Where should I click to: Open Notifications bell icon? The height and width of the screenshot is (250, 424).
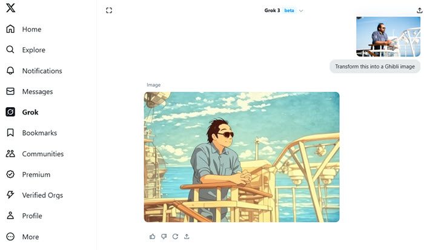click(x=10, y=71)
